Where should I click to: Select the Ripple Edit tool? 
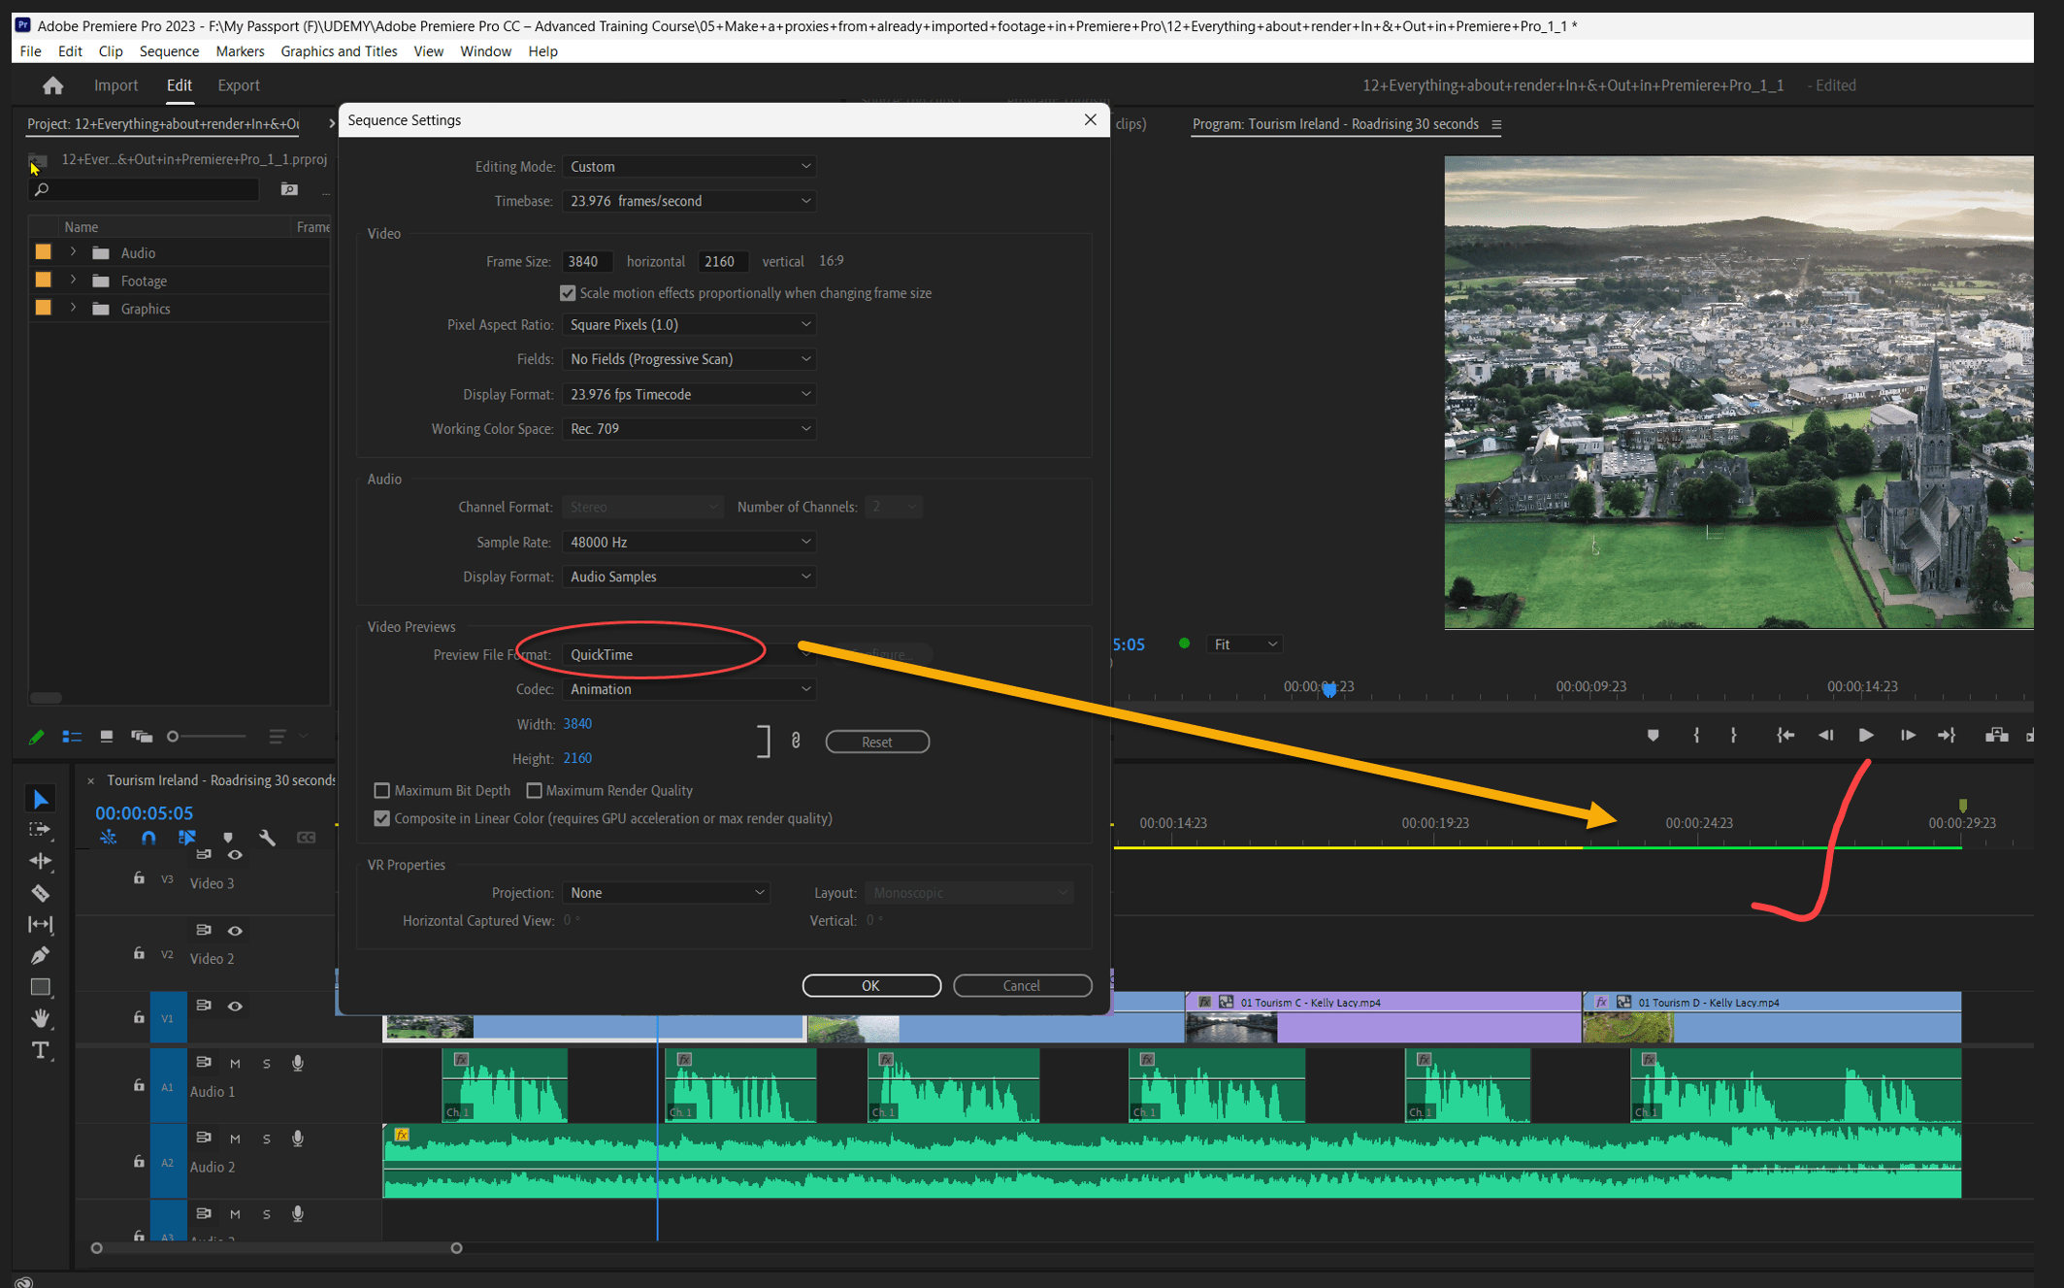41,861
